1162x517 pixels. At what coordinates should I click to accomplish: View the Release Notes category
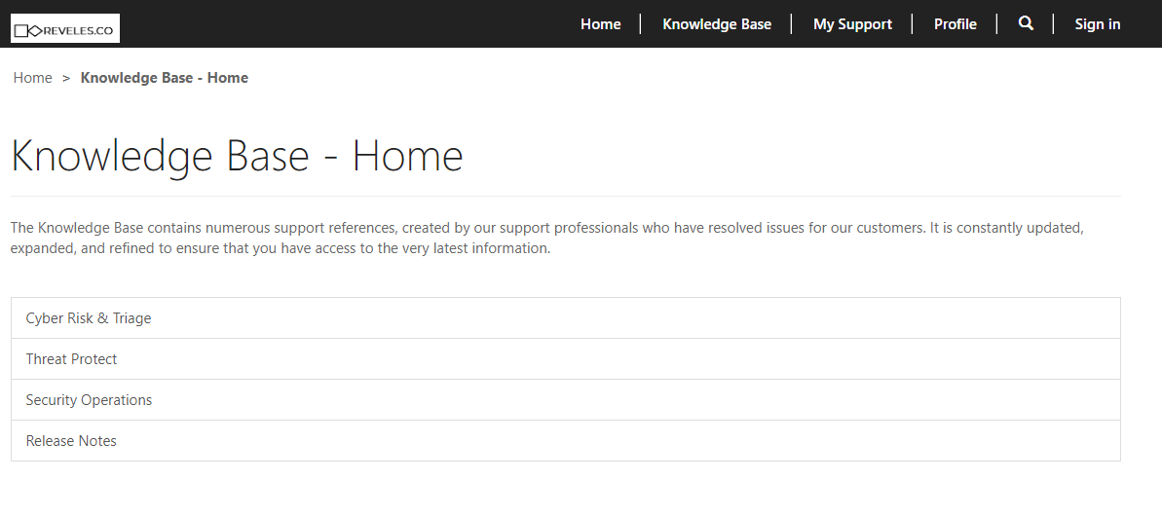click(x=71, y=441)
